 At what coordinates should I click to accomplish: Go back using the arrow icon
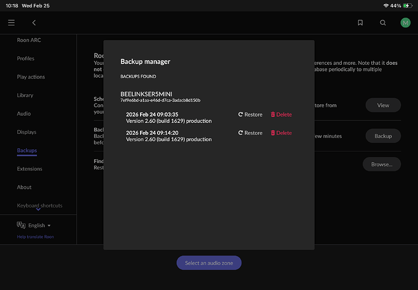[x=34, y=22]
